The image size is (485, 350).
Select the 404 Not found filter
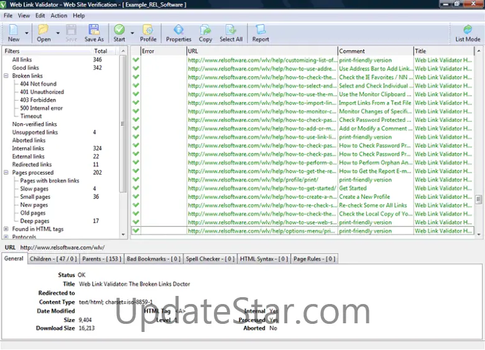(x=39, y=84)
